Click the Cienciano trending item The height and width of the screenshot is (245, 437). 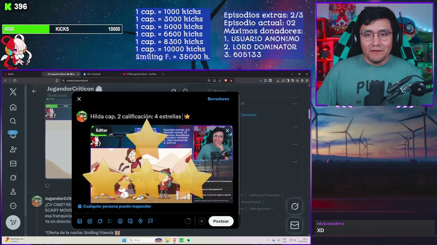[x=248, y=115]
